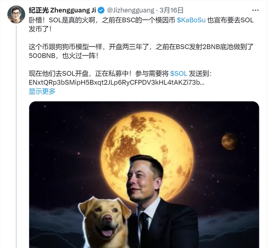Open the tweet's three-dot more options menu
Image resolution: width=268 pixels, height=248 pixels.
(255, 10)
